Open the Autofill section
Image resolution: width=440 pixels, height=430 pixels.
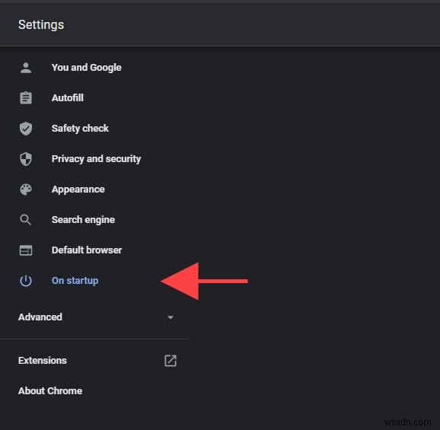point(68,98)
